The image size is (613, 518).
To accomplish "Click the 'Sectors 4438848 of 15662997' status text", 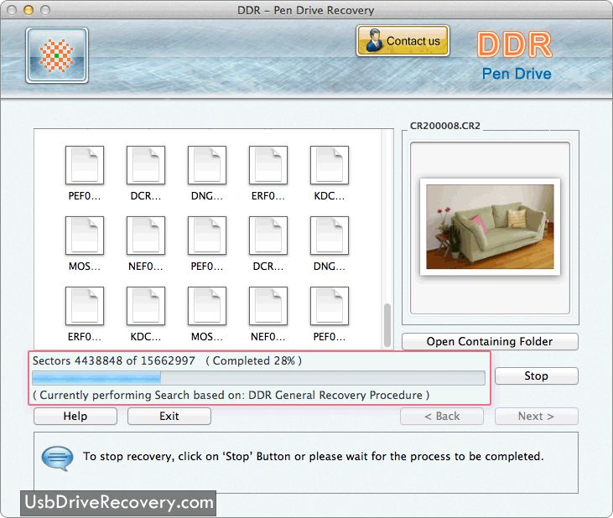I will coord(114,360).
